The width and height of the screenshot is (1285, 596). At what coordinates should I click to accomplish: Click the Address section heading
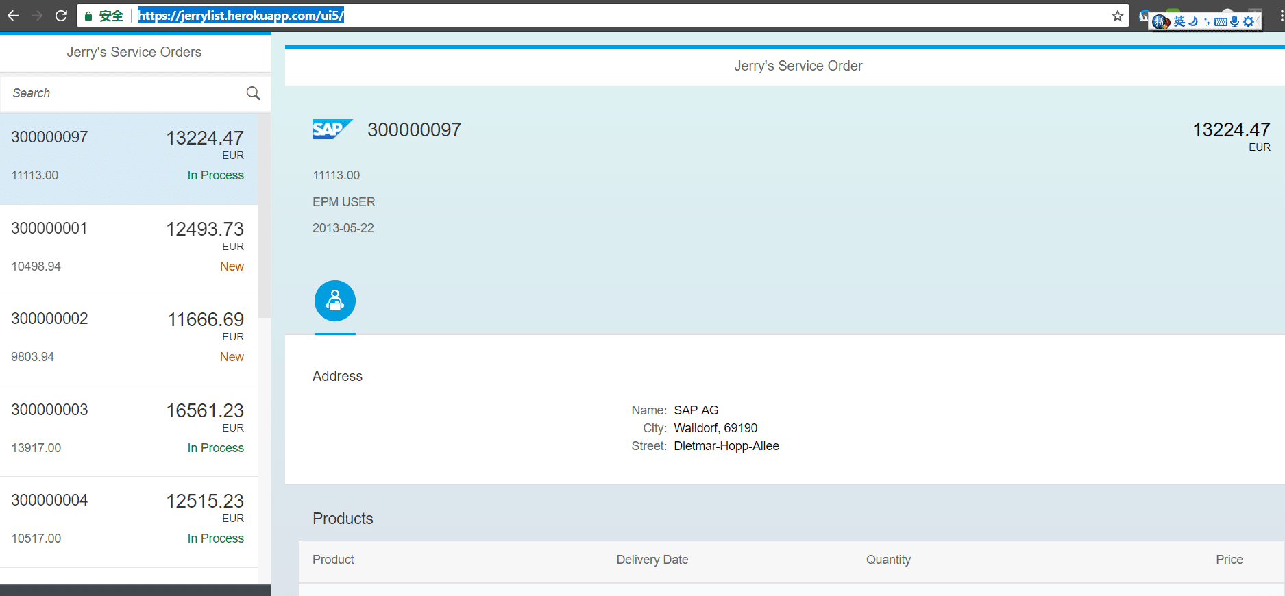tap(338, 376)
